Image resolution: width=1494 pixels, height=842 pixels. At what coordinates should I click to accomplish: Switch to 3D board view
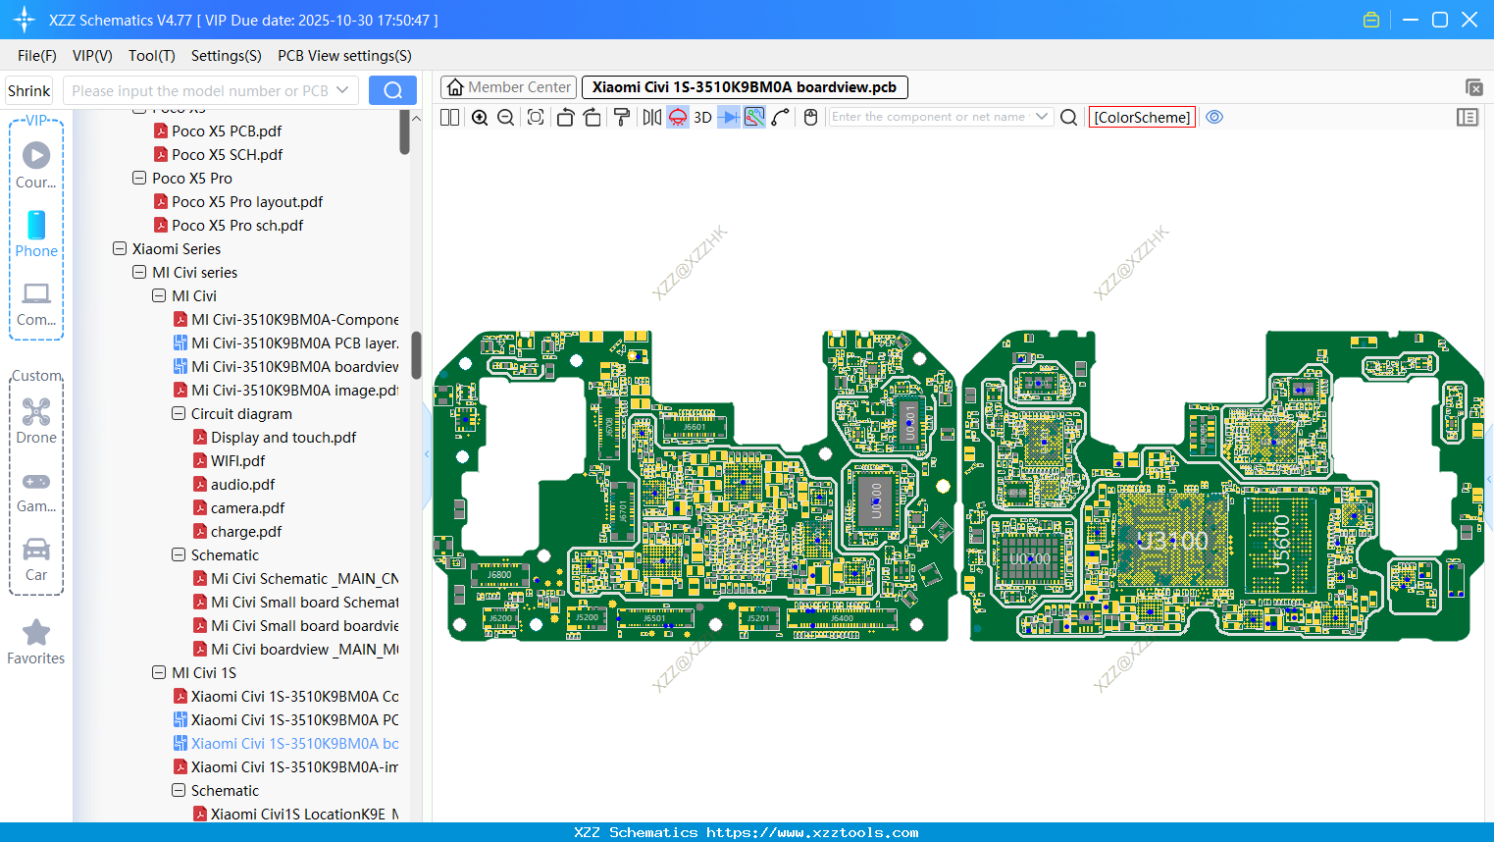pos(700,117)
